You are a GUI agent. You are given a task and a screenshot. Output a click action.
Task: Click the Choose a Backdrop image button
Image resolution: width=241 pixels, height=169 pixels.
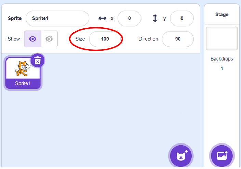[222, 156]
